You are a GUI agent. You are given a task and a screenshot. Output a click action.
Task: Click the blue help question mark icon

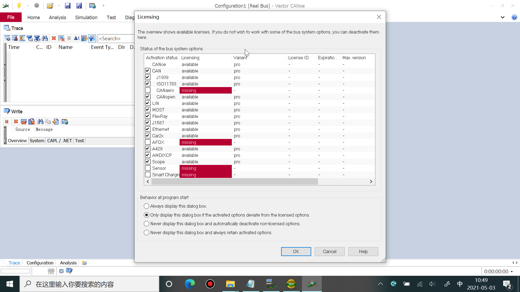514,17
